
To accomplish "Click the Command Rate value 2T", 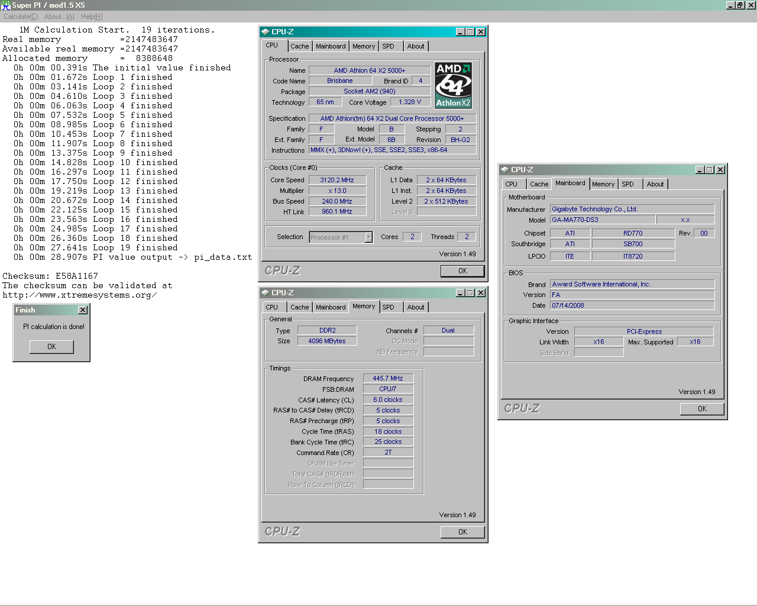I will click(x=388, y=453).
